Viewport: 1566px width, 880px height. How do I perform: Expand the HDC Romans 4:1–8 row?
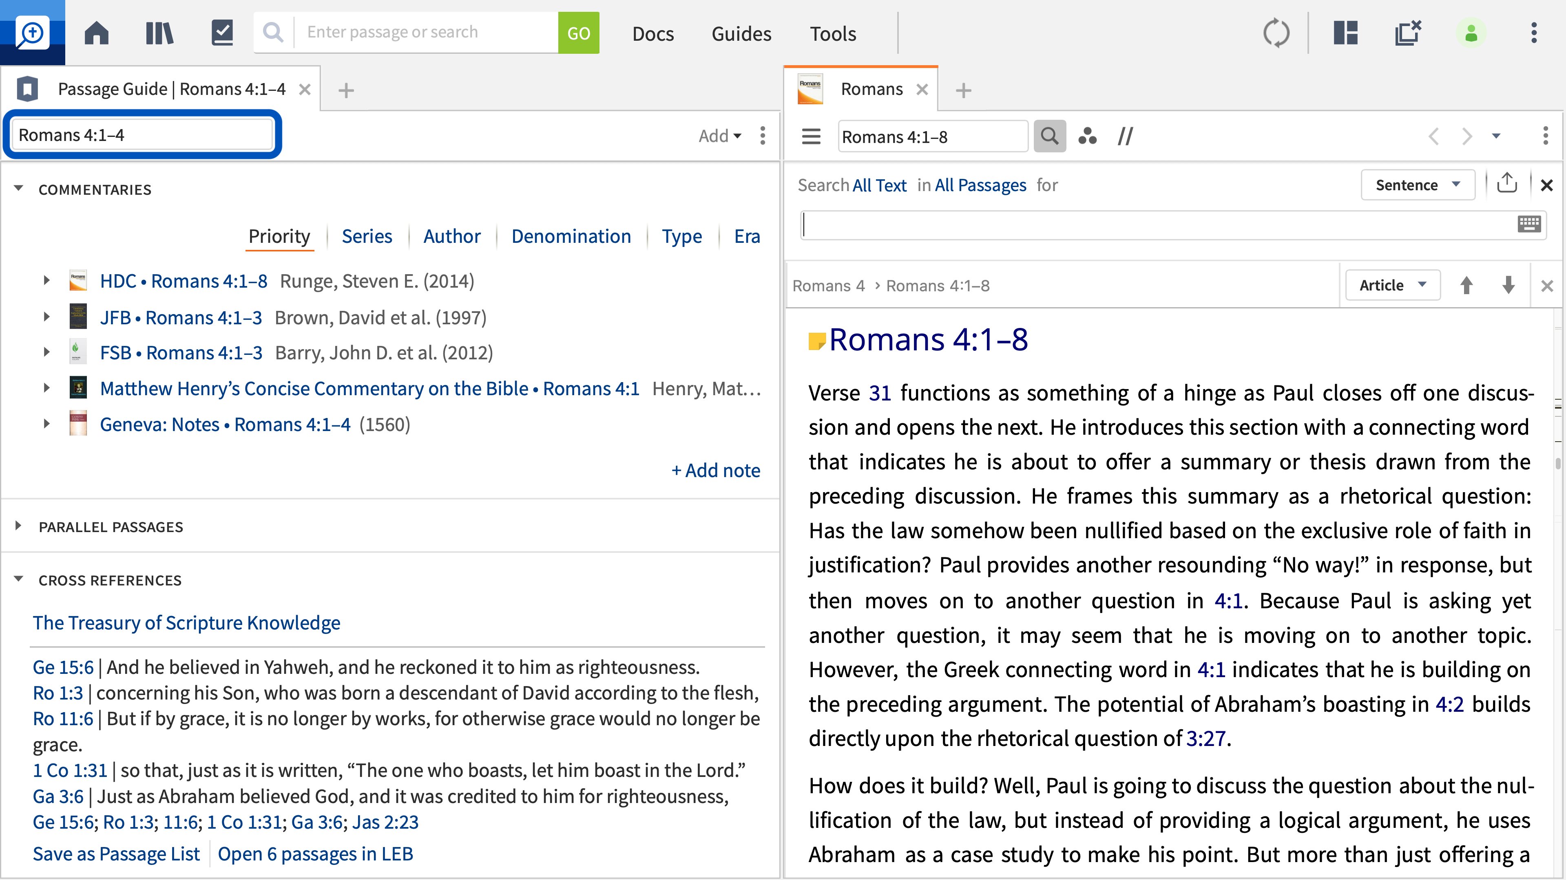point(46,281)
